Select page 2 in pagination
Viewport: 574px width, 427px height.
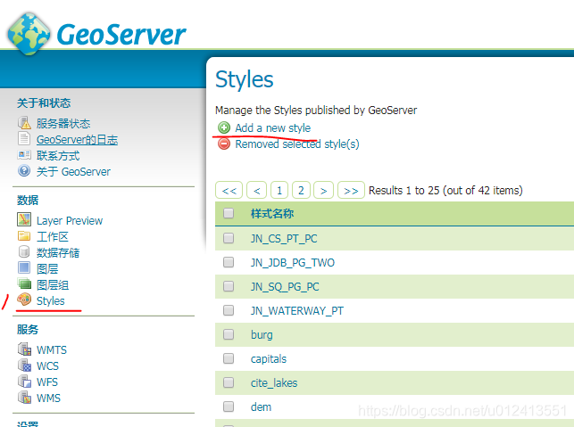click(x=301, y=190)
